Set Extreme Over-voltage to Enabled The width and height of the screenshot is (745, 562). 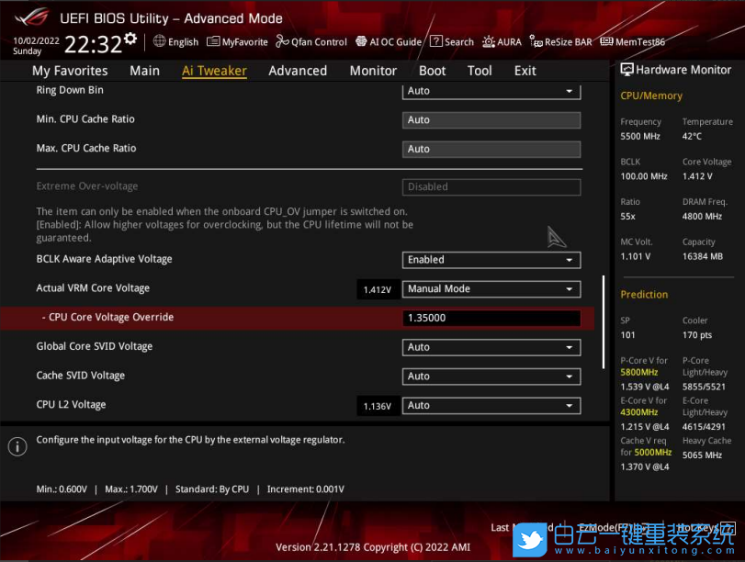pos(491,186)
